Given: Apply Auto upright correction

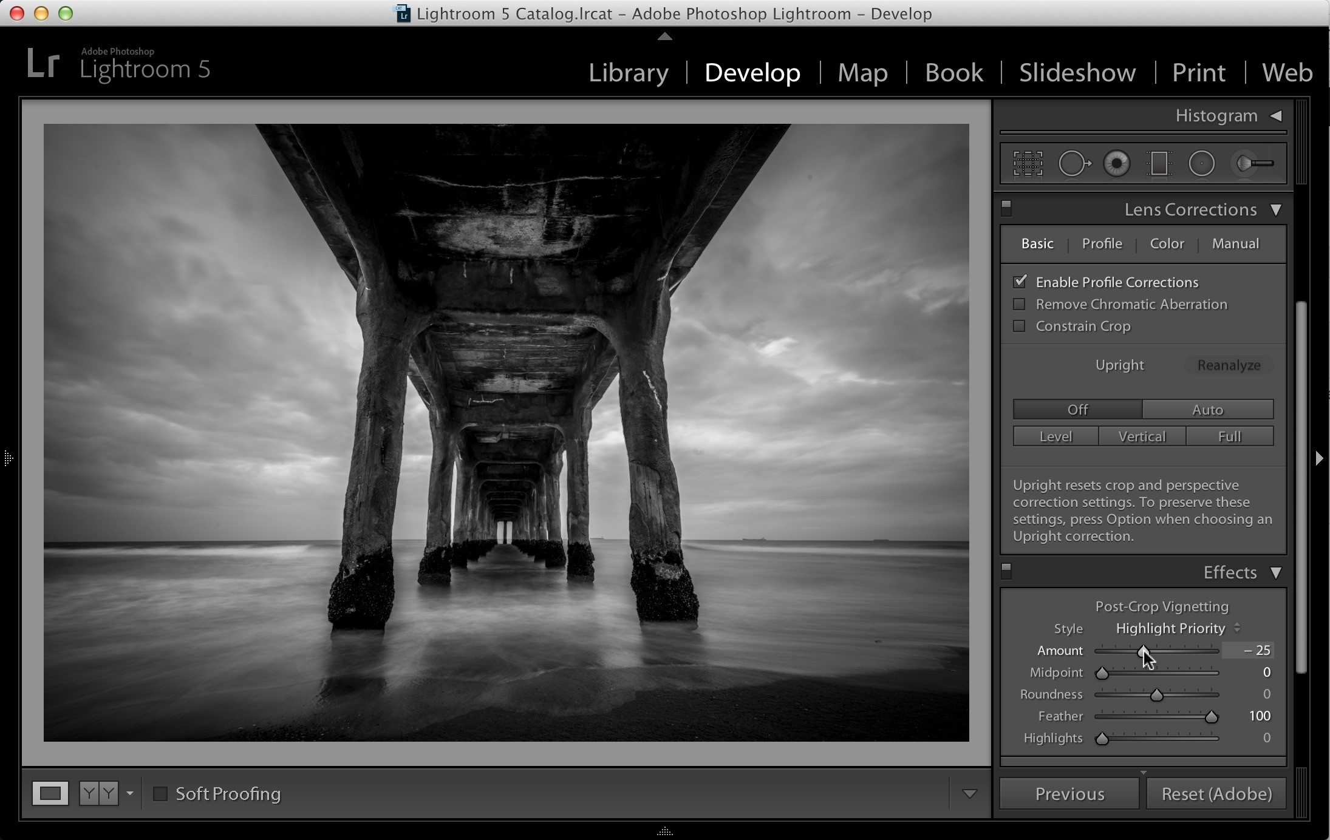Looking at the screenshot, I should [x=1207, y=410].
